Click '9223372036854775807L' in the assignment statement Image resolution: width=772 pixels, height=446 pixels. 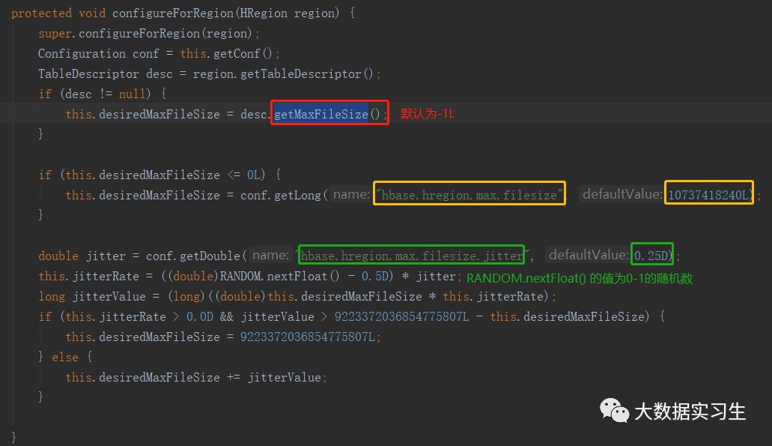tap(307, 337)
